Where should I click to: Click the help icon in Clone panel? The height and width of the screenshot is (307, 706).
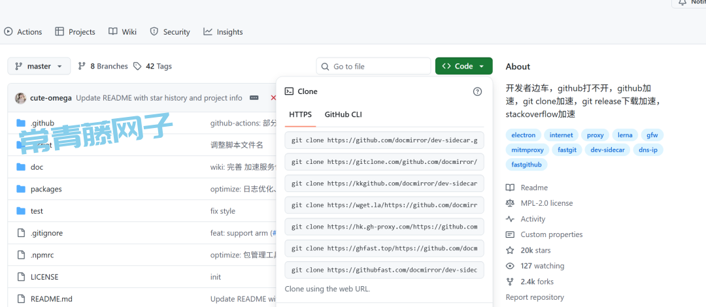pyautogui.click(x=477, y=92)
